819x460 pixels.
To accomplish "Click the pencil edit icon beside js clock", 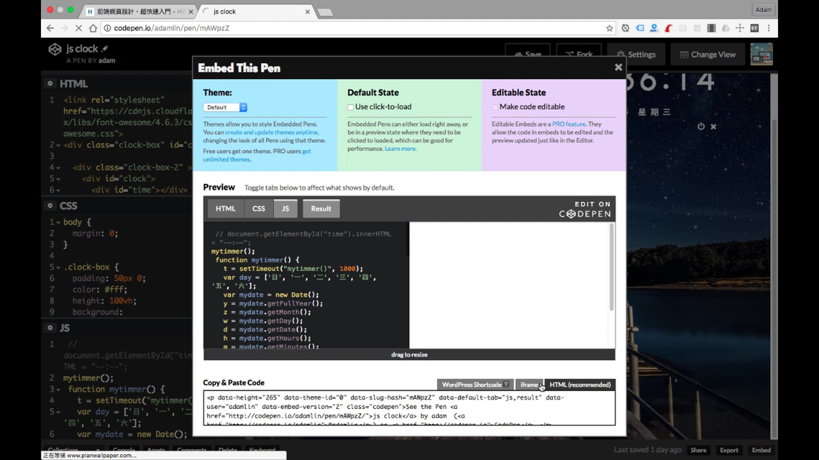I will pyautogui.click(x=105, y=49).
